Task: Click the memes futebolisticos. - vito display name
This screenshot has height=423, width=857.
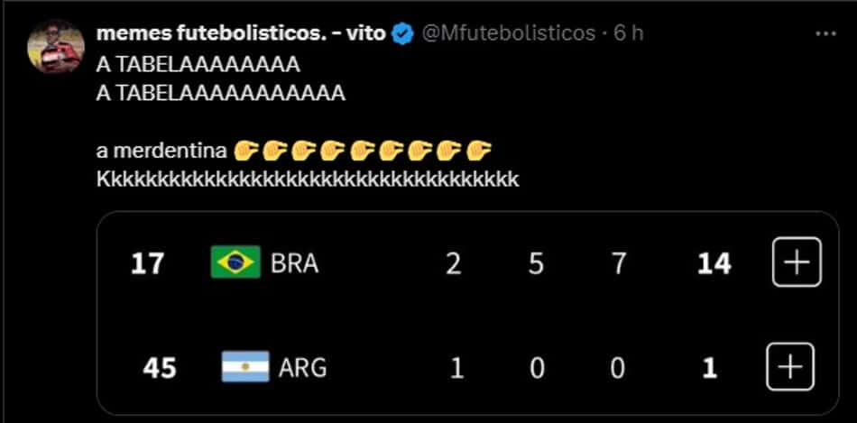Action: point(241,34)
